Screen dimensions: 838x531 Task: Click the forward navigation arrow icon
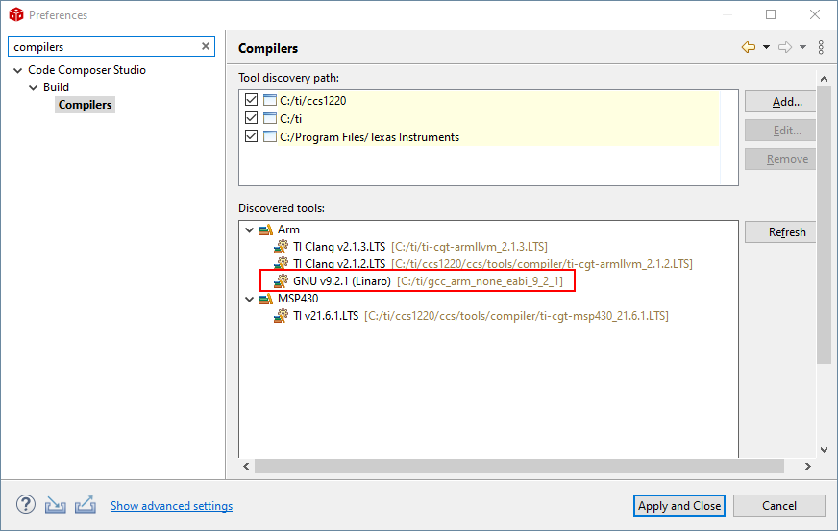click(784, 47)
